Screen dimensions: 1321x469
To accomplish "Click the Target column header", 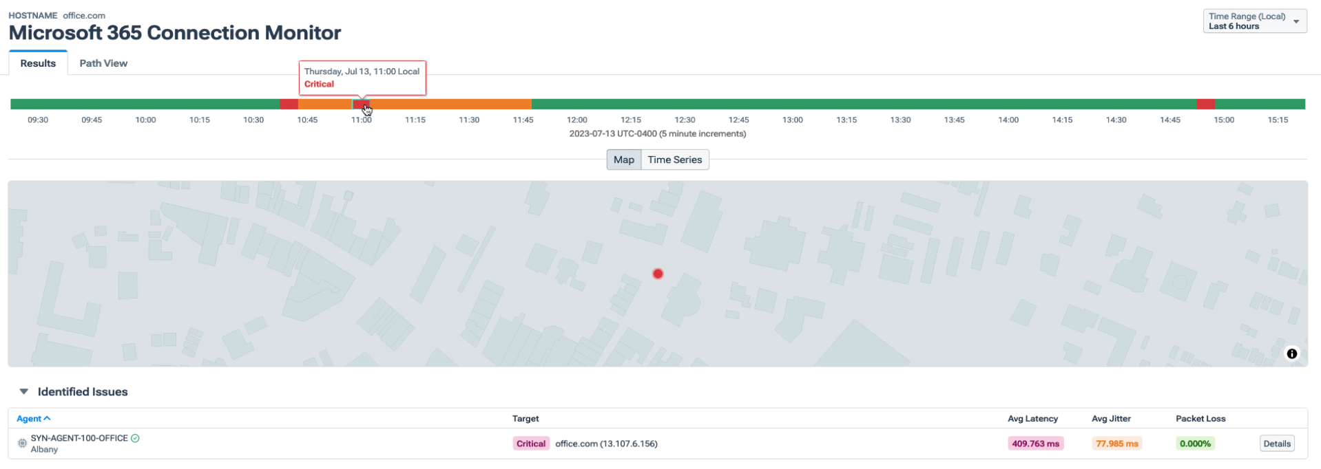I will [x=526, y=418].
